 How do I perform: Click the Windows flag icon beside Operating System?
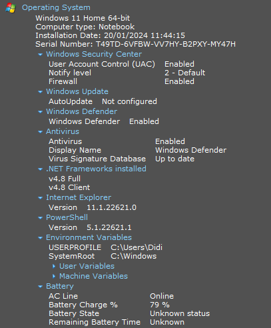[11, 8]
